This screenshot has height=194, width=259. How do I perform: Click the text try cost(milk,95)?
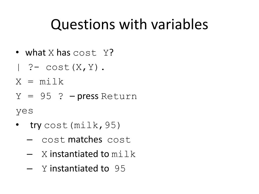tap(75, 125)
